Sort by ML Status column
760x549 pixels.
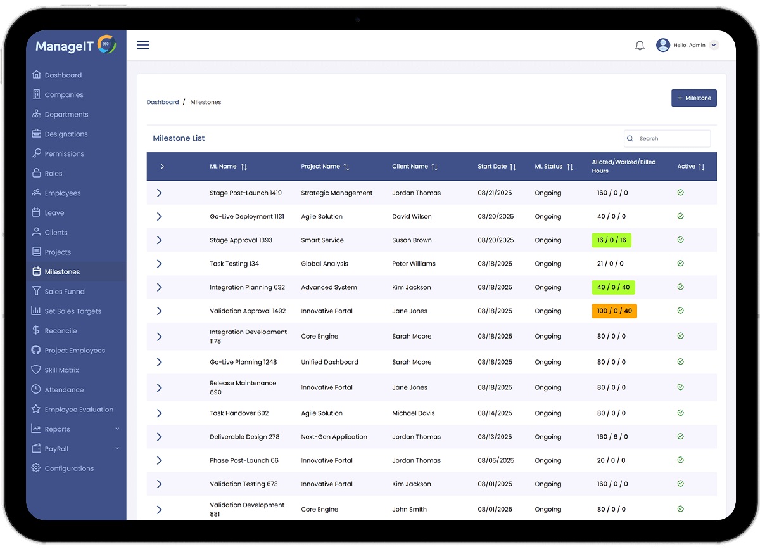coord(570,167)
